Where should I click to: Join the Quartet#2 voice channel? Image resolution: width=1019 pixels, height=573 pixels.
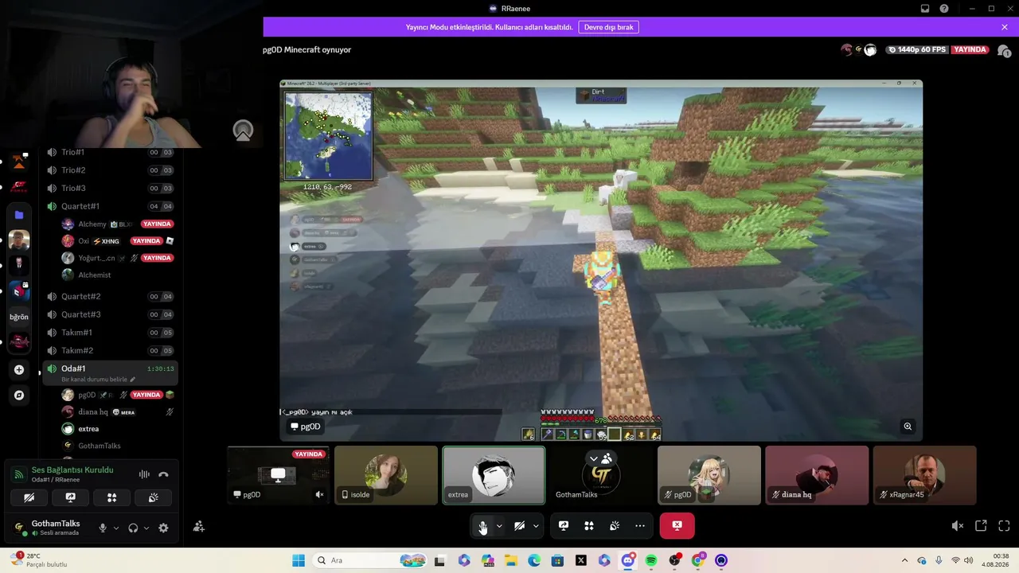click(110, 296)
